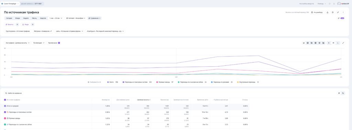This screenshot has height=130, width=352.
Task: Open the export download icon
Action: click(x=327, y=13)
